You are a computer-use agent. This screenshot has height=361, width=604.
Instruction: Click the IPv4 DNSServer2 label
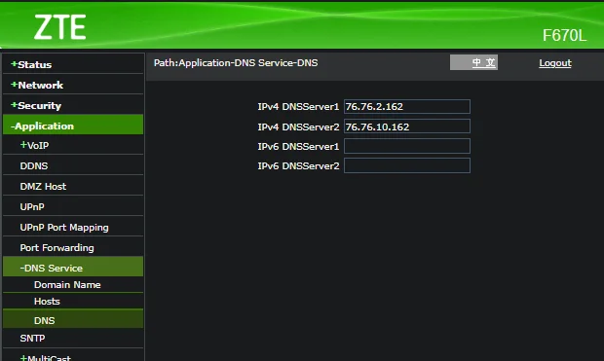(x=298, y=126)
